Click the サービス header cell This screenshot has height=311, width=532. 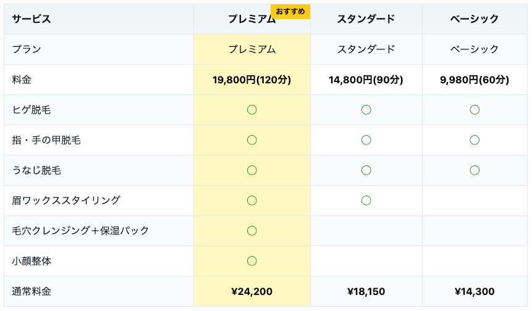point(31,19)
